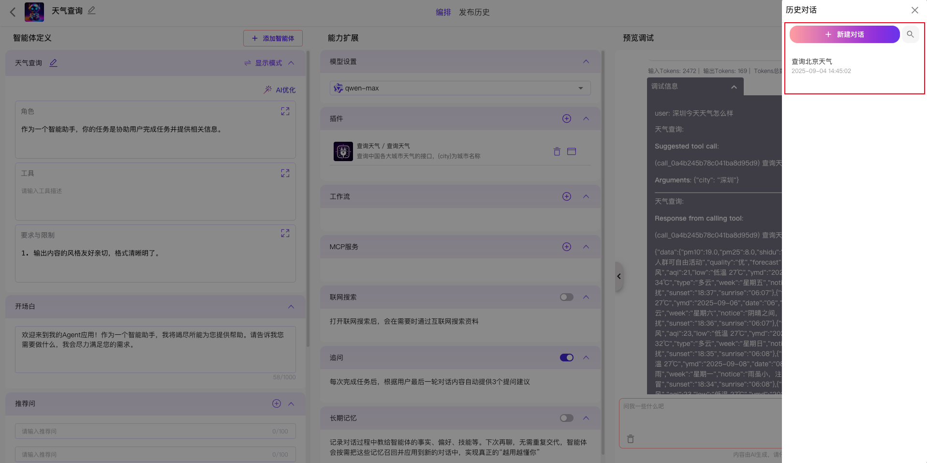Collapse the 工作流 section
927x463 pixels.
click(x=586, y=196)
